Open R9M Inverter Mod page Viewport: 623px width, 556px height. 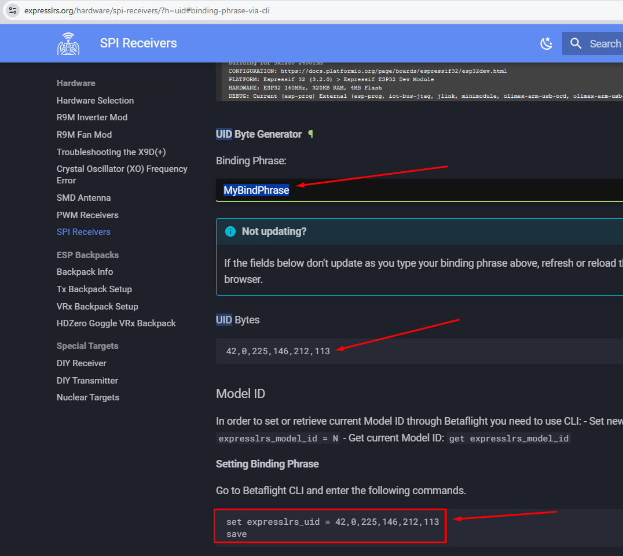tap(91, 117)
